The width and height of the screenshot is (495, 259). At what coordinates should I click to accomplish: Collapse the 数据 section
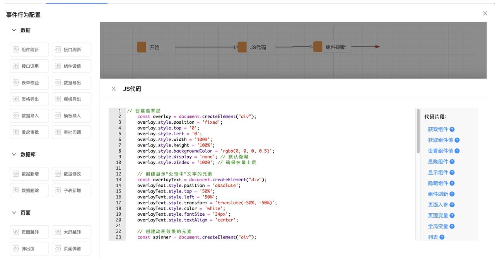click(14, 30)
